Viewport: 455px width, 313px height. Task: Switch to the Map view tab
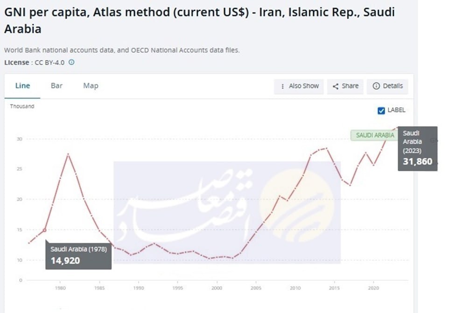pyautogui.click(x=91, y=86)
